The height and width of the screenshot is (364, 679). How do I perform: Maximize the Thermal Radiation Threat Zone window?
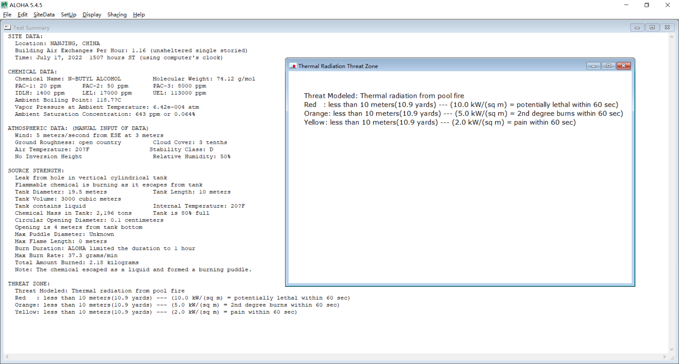(x=608, y=66)
